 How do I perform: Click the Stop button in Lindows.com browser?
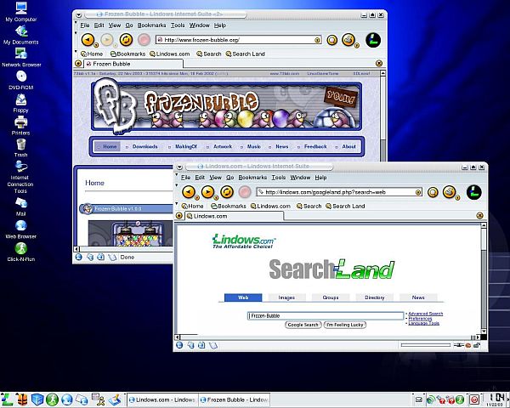coord(244,192)
